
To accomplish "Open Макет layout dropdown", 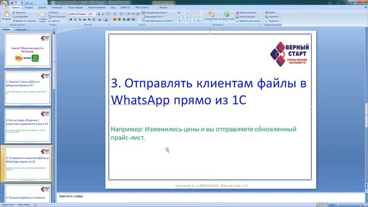I will pos(54,13).
